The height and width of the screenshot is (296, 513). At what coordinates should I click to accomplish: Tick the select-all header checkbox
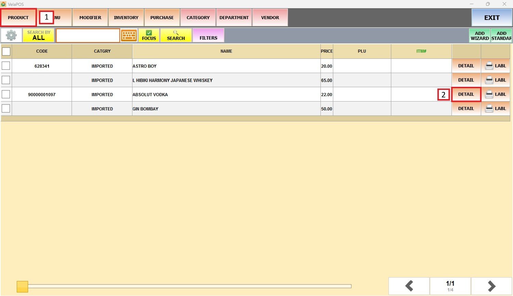(6, 51)
